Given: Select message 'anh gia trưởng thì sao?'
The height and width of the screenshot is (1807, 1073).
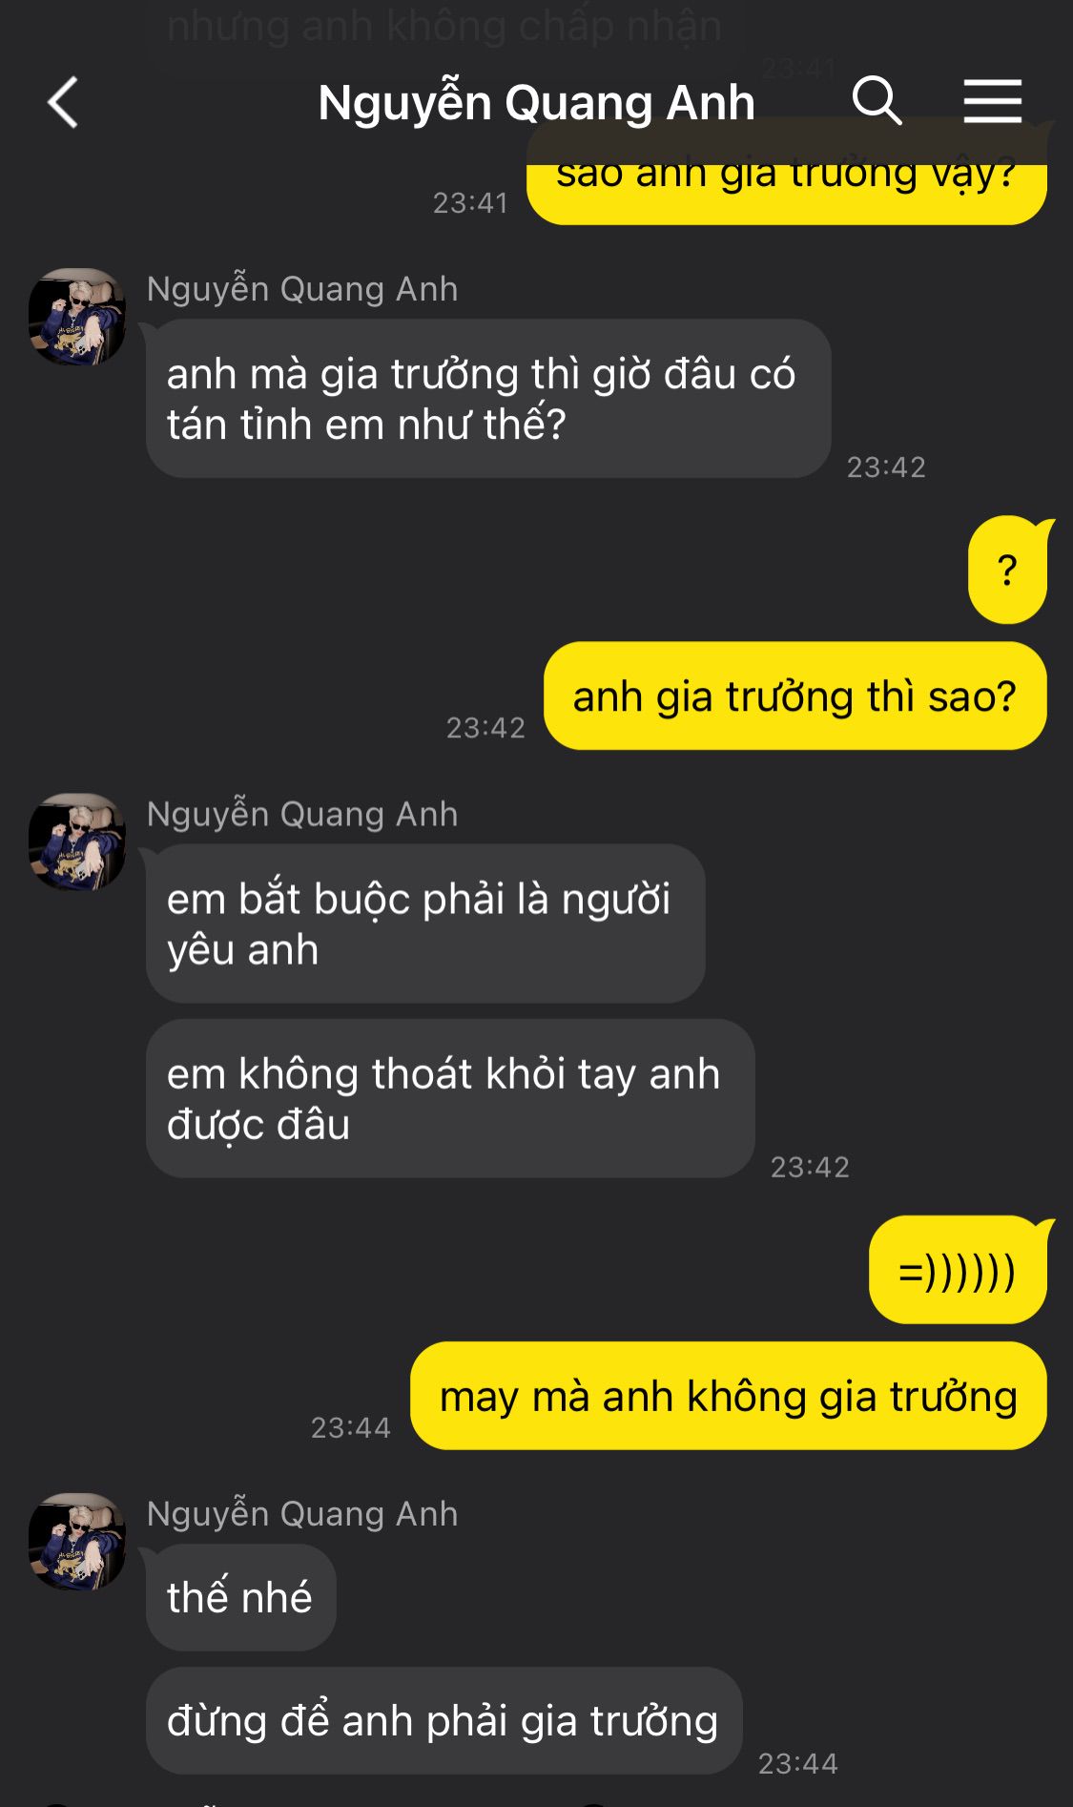Looking at the screenshot, I should pyautogui.click(x=794, y=696).
